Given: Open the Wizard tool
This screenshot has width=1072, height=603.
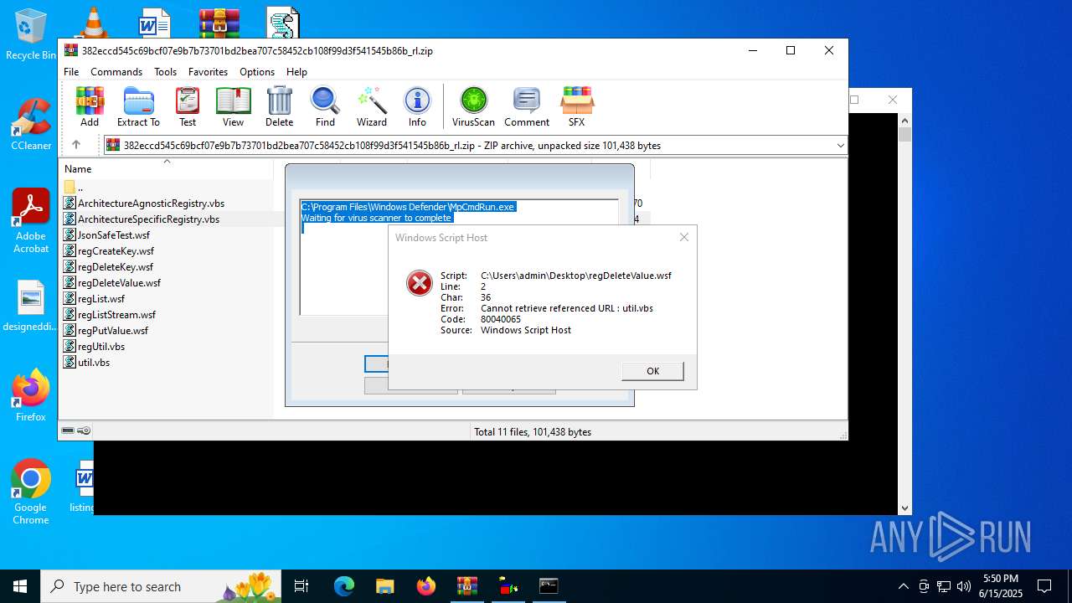Looking at the screenshot, I should [371, 106].
